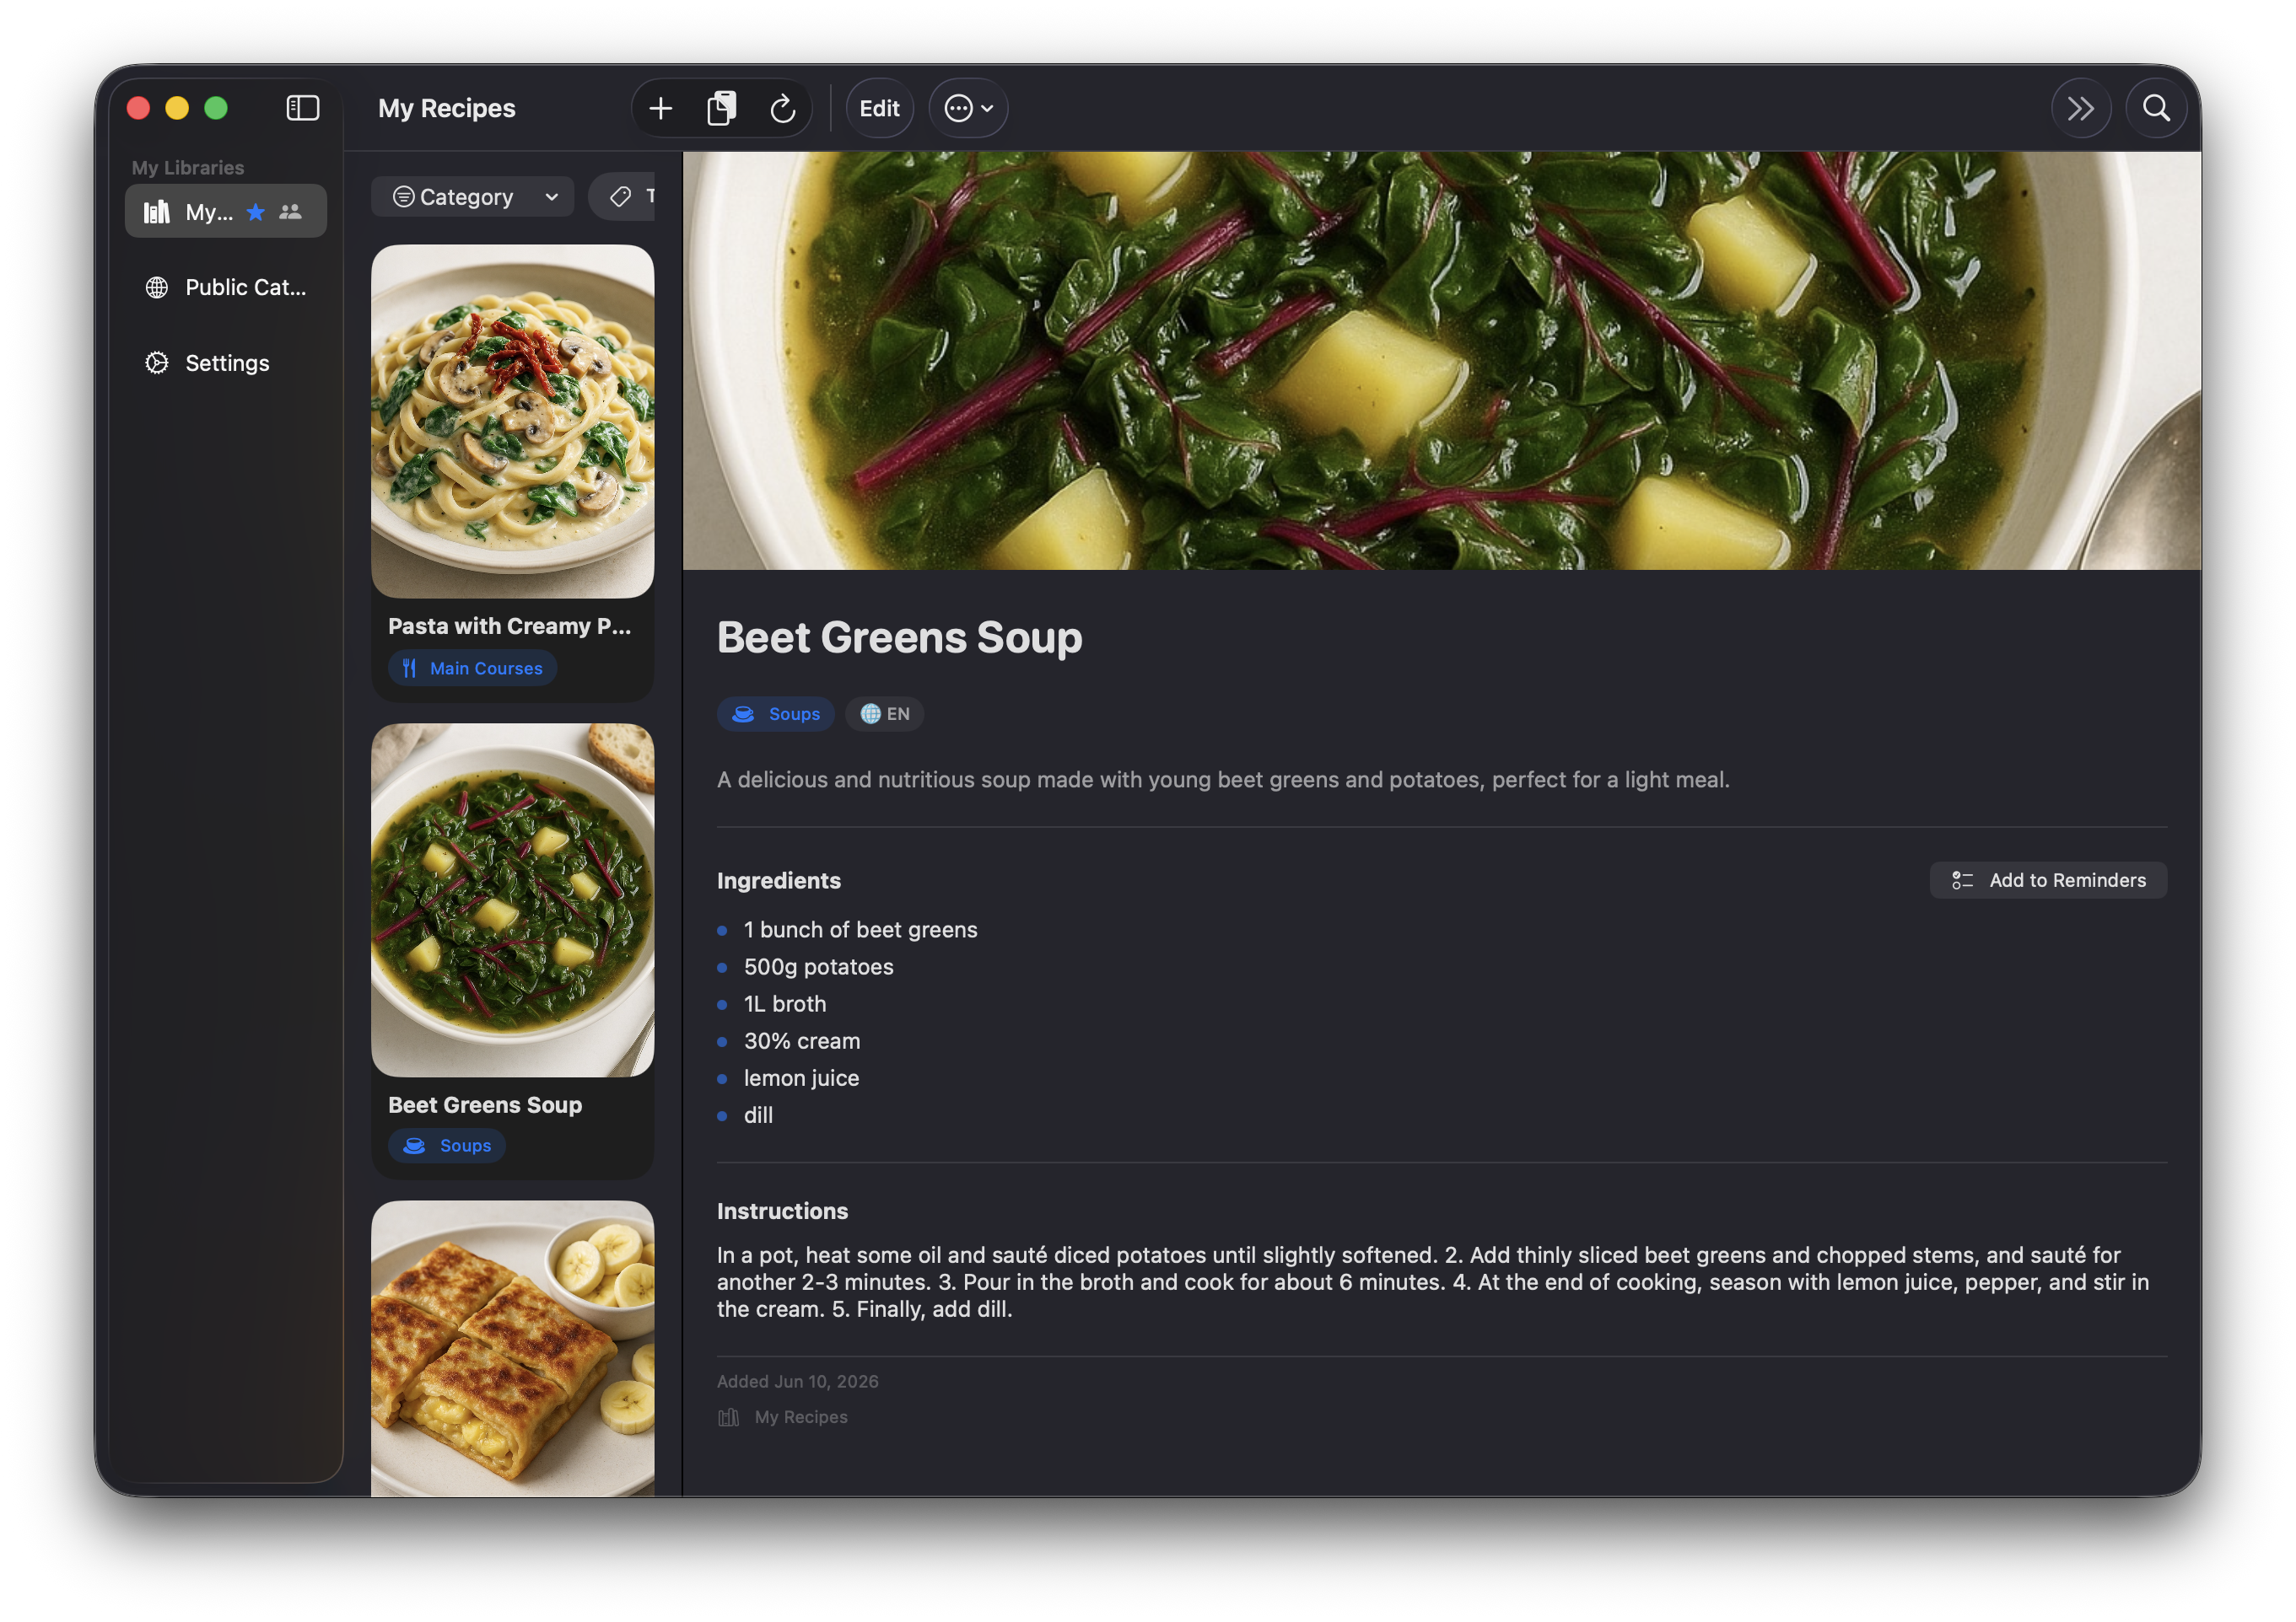The image size is (2296, 1622).
Task: Click '30% cream' ingredient
Action: click(x=802, y=1040)
